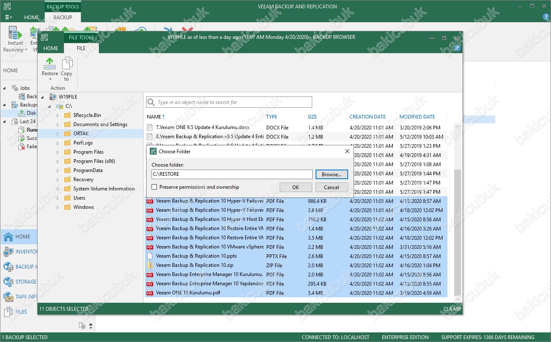
Task: Expand the Documents and Settings folder
Action: 58,124
